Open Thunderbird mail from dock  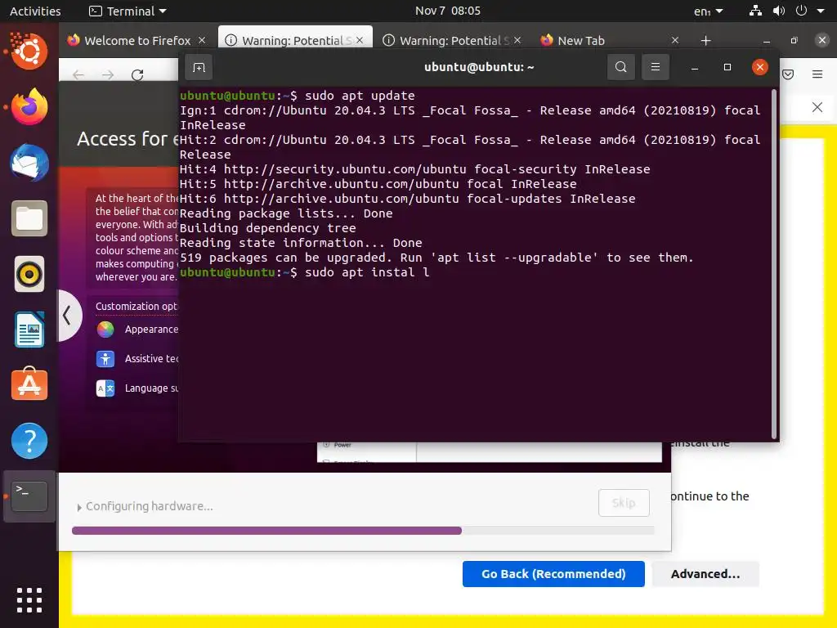[29, 163]
